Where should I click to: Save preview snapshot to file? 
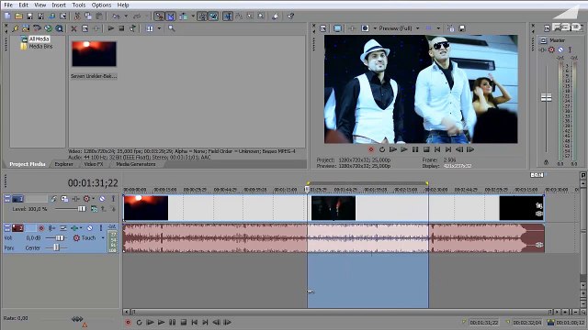coord(462,28)
